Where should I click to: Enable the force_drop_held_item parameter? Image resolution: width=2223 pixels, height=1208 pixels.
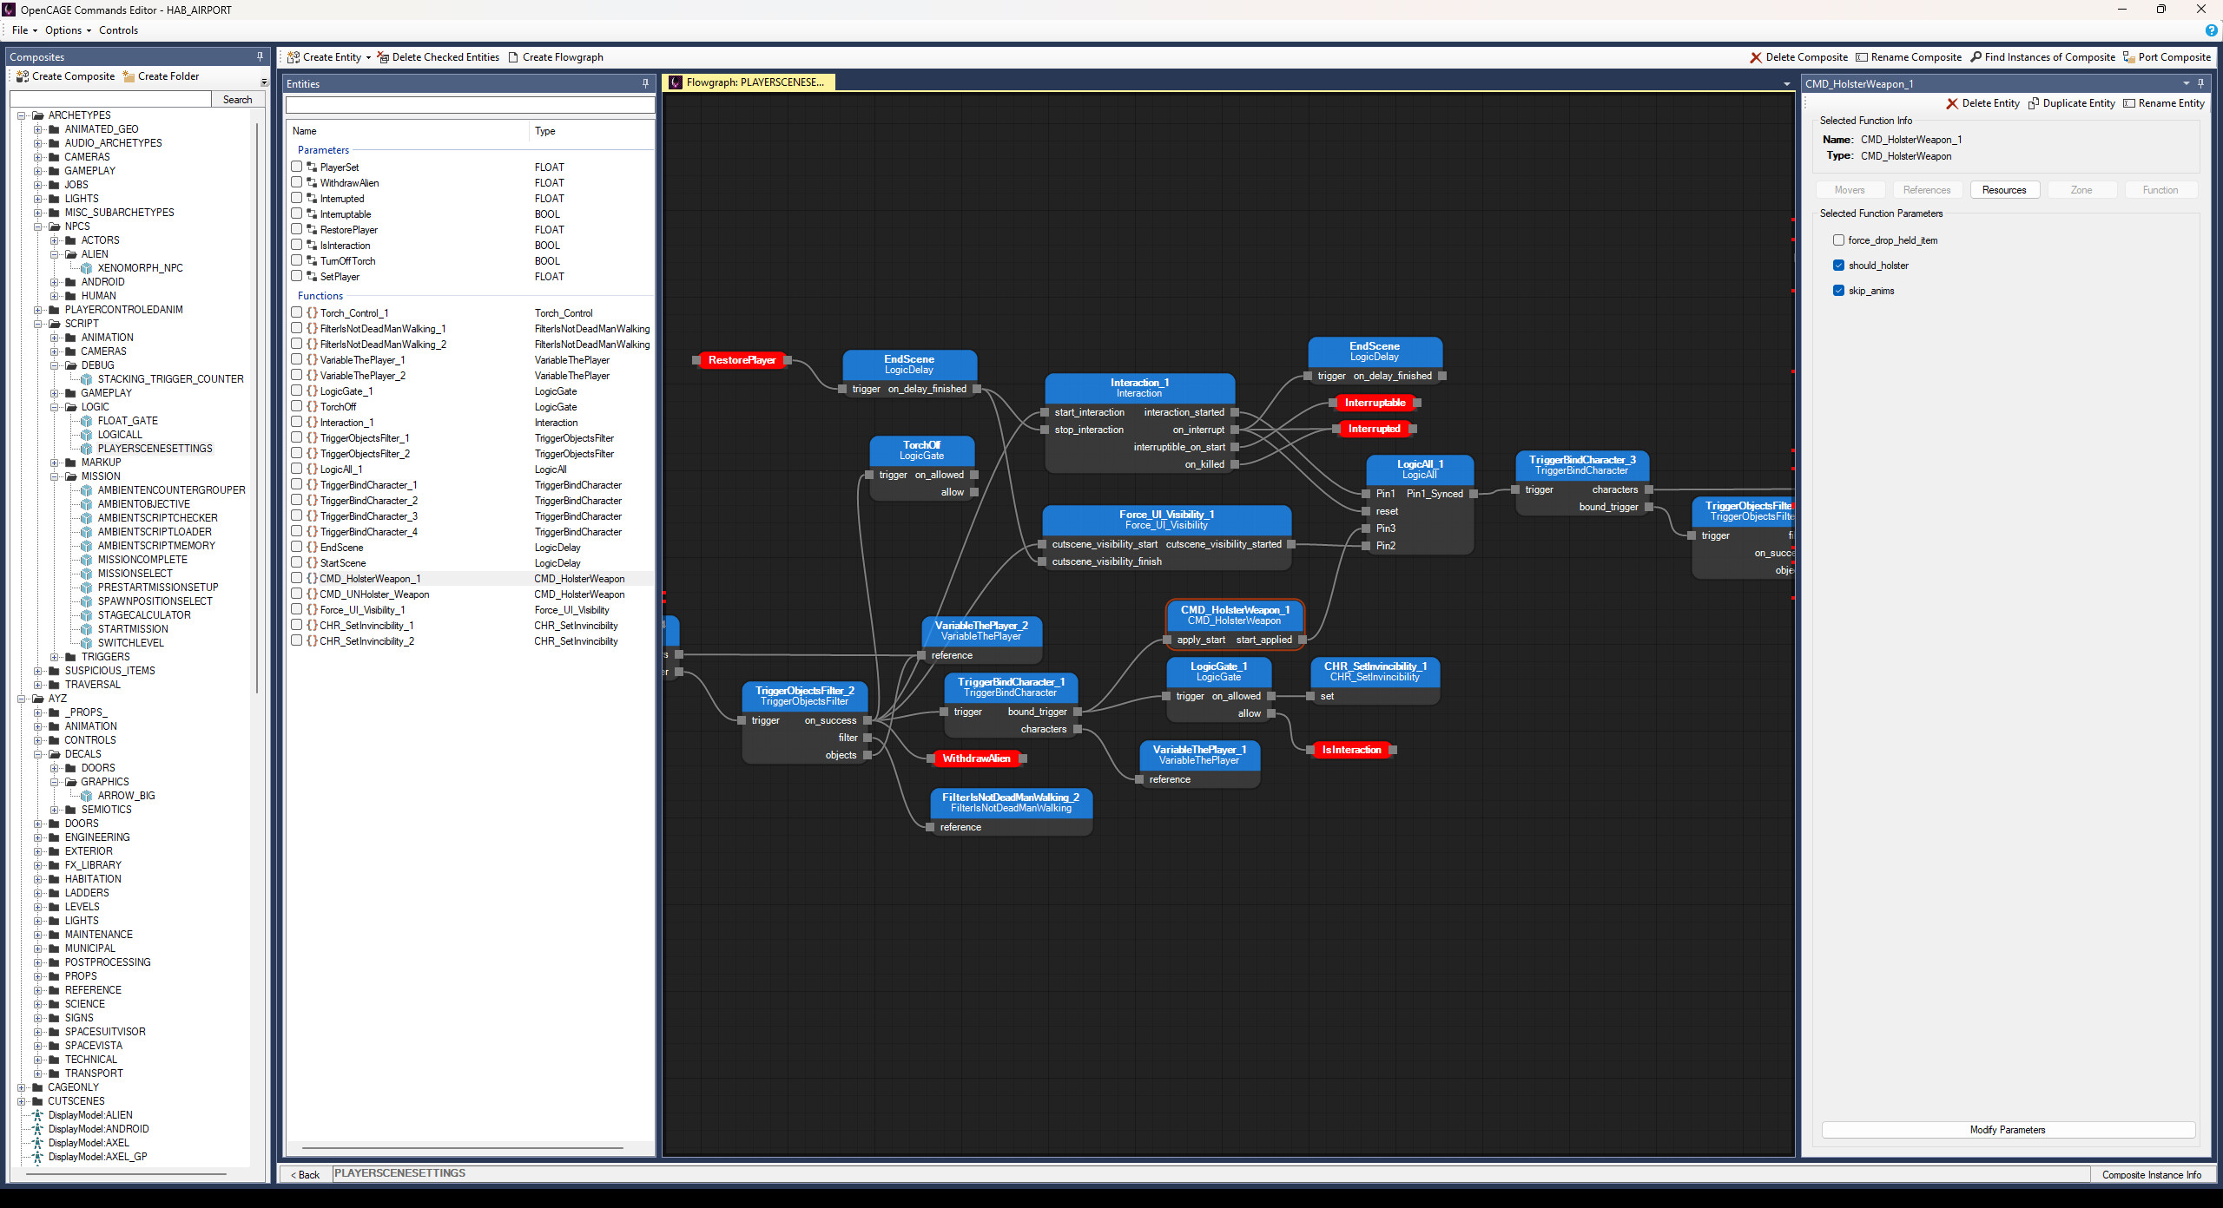click(x=1839, y=240)
